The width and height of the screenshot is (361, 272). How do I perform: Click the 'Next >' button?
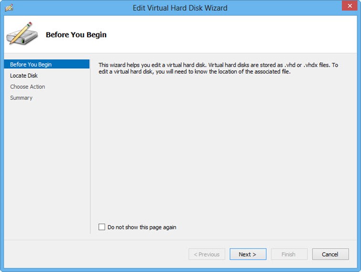point(248,254)
